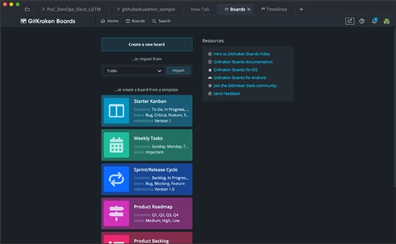
Task: Open GitKraken Boards documentation link
Action: [243, 62]
